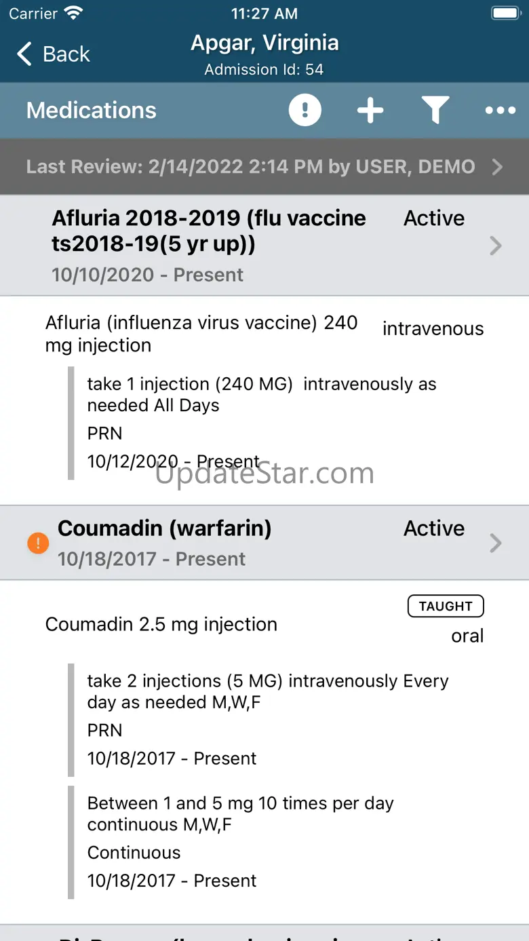Open the three-dots more options menu

[x=501, y=111]
